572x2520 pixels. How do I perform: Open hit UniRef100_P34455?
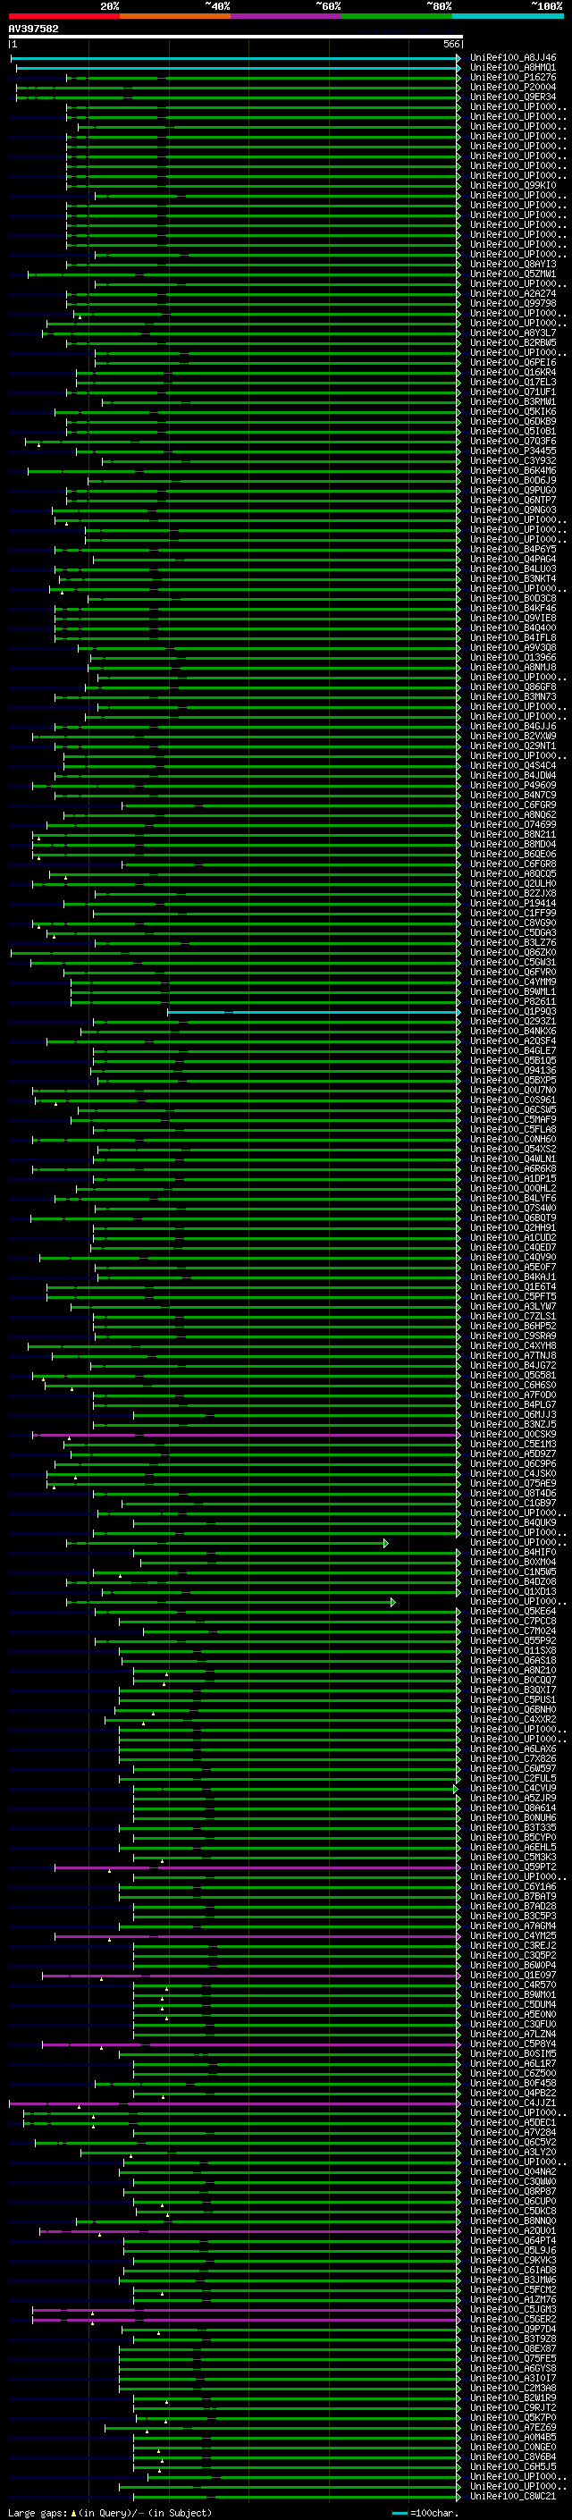(x=512, y=451)
